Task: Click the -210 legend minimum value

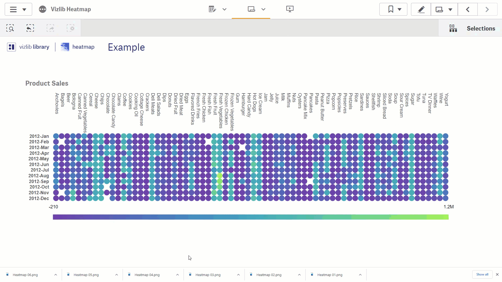Action: coord(53,207)
